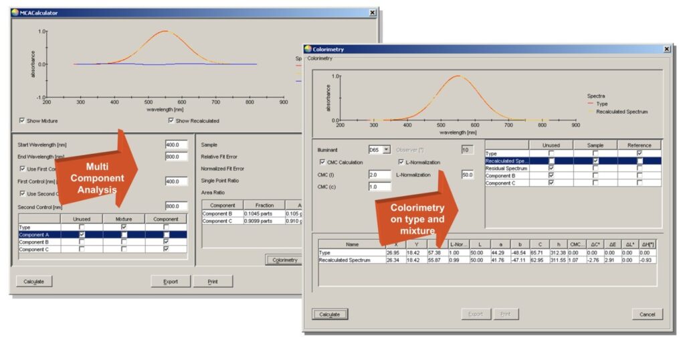Uncheck Reference for Type in Colorimetry
The height and width of the screenshot is (342, 685).
[x=640, y=153]
